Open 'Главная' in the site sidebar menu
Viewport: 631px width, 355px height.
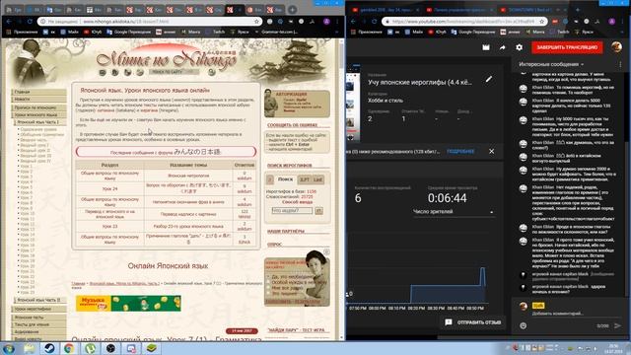pos(38,92)
